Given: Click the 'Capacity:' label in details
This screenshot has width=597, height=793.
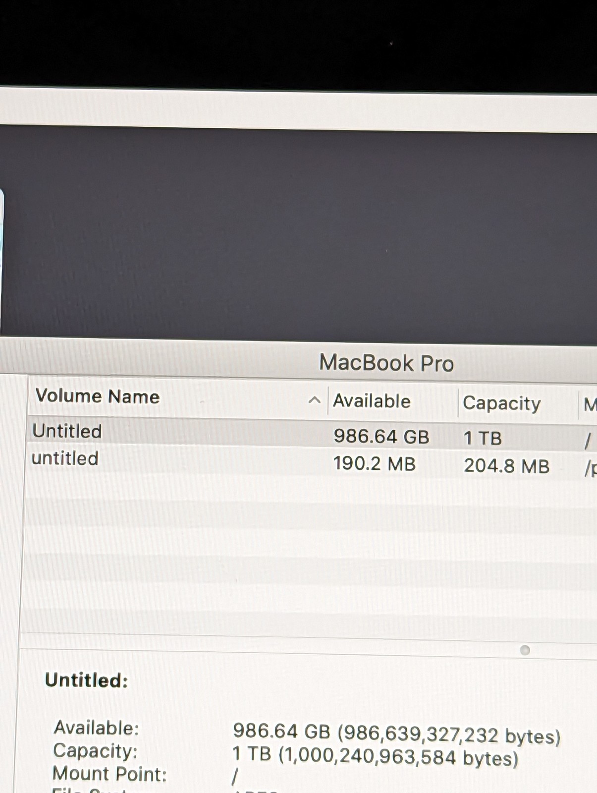Looking at the screenshot, I should pyautogui.click(x=95, y=750).
